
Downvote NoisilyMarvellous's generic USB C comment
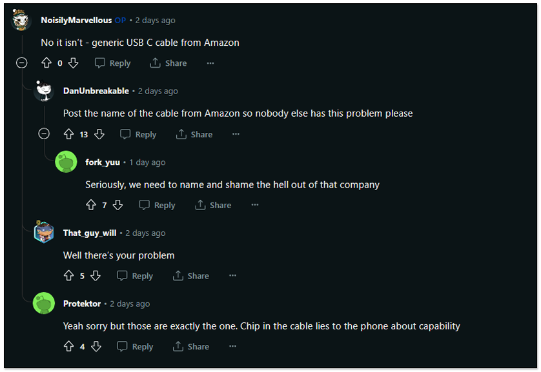click(73, 63)
